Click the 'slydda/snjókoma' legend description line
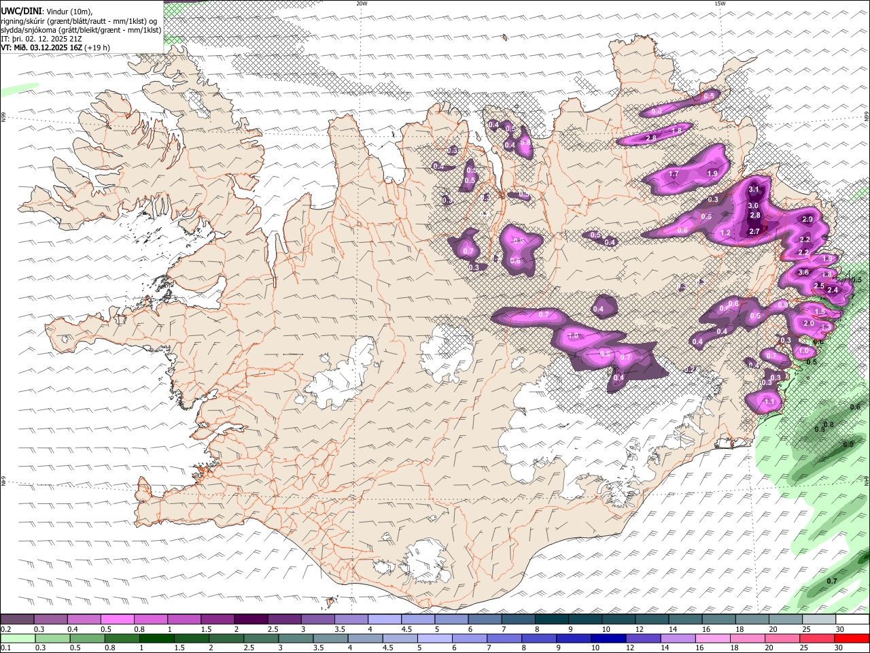870x653 pixels. coord(81,30)
